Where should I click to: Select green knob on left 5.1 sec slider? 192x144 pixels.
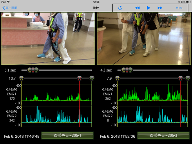(x=36, y=70)
